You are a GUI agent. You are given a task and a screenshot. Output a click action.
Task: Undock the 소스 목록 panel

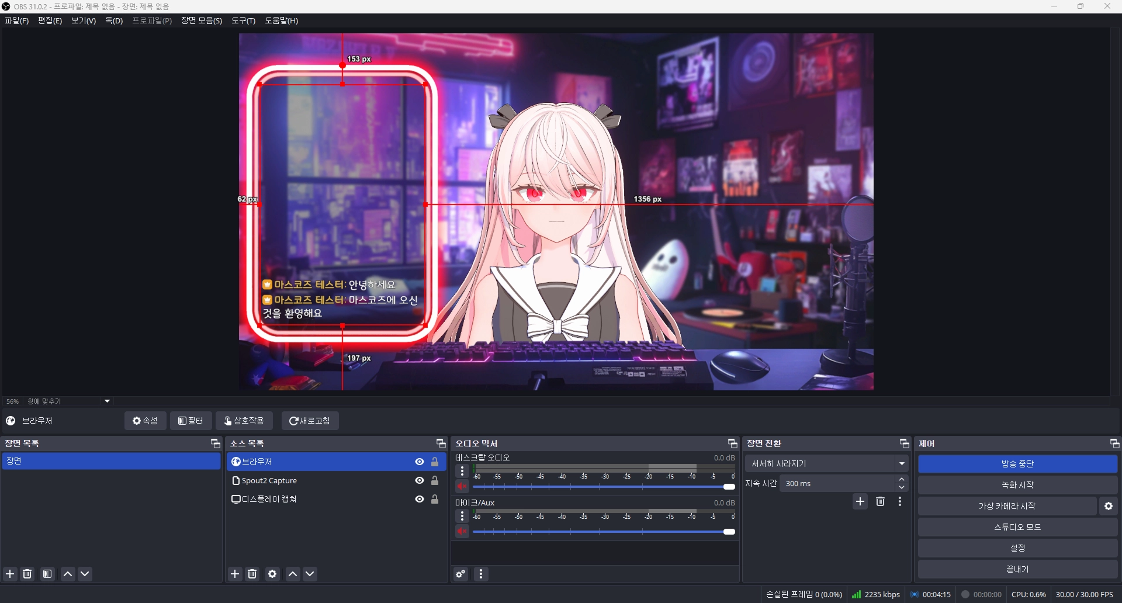(441, 443)
